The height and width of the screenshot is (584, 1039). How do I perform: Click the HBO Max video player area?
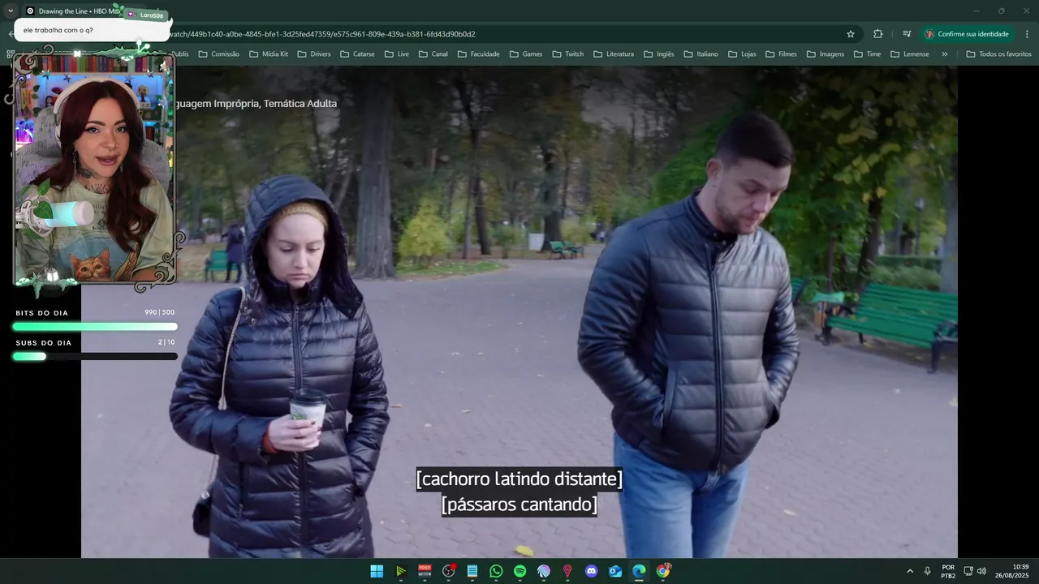[x=519, y=312]
